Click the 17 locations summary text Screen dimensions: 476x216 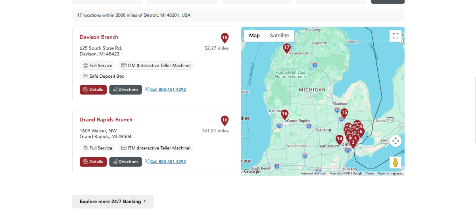[x=134, y=15]
